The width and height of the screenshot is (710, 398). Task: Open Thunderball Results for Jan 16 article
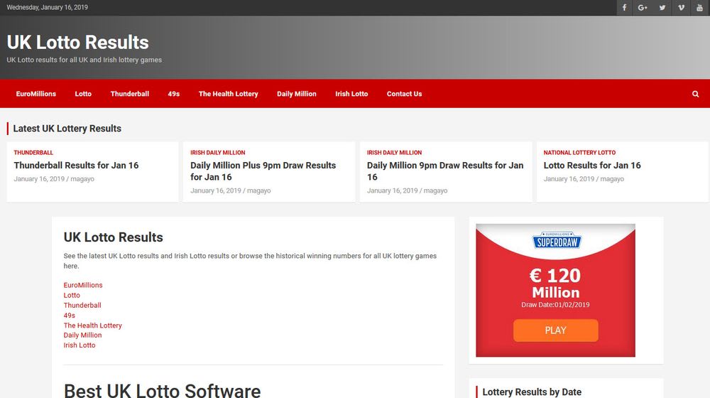[76, 166]
